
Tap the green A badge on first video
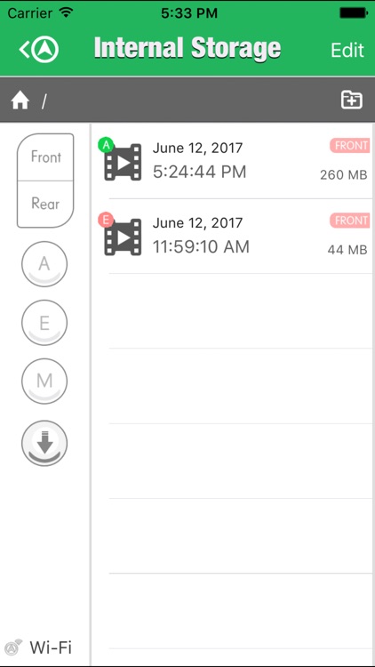pyautogui.click(x=106, y=146)
